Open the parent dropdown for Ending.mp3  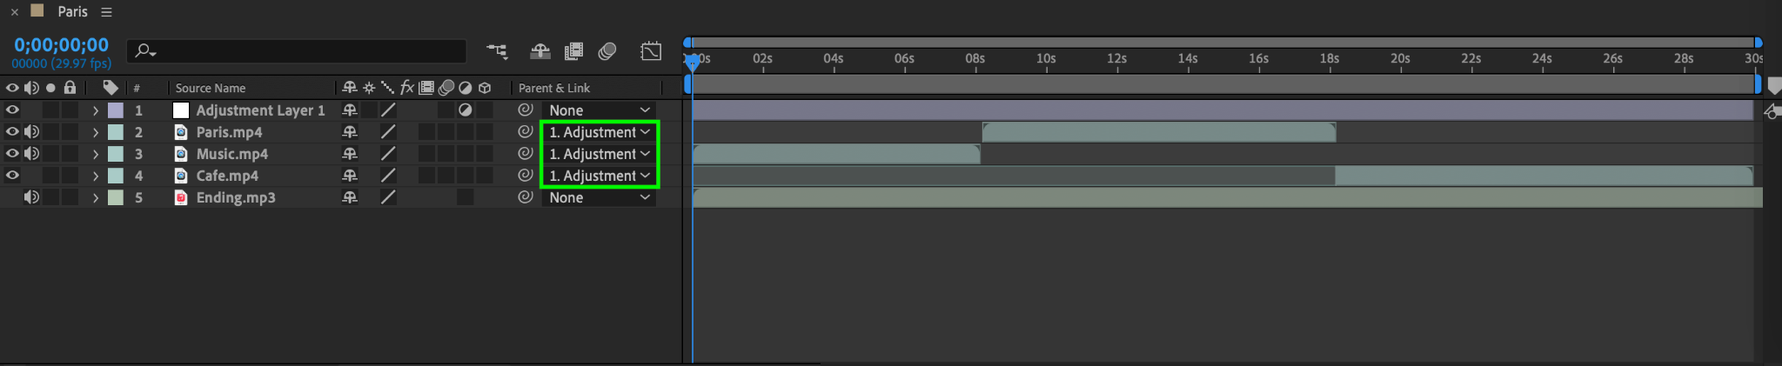pyautogui.click(x=600, y=197)
